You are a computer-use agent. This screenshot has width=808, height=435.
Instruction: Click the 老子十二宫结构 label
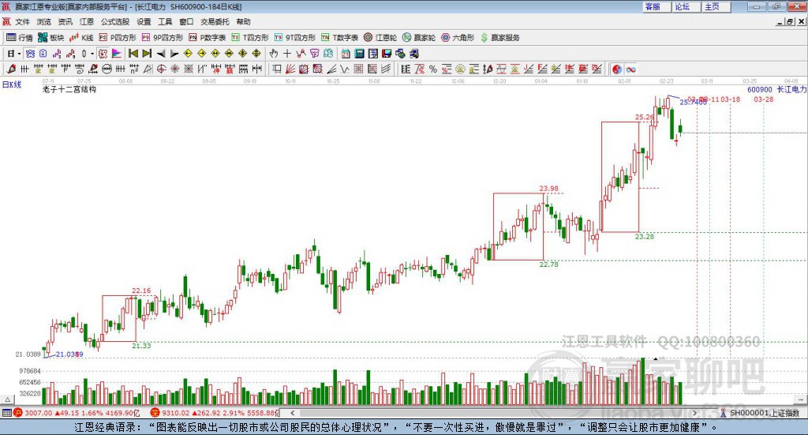coord(69,89)
